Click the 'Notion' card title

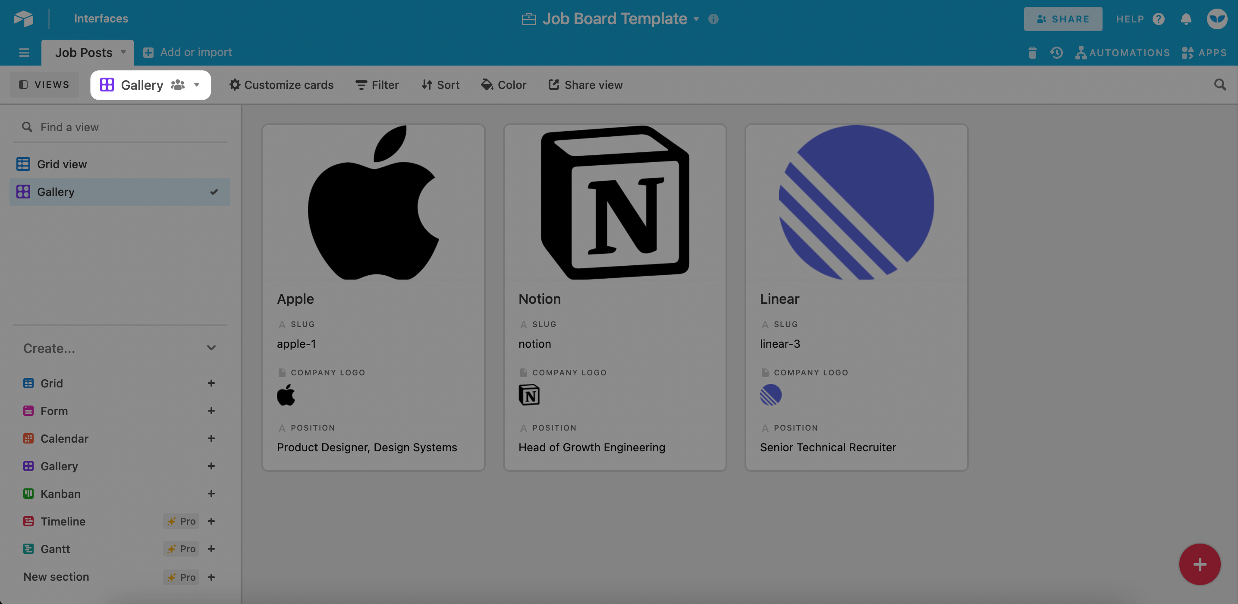click(539, 299)
